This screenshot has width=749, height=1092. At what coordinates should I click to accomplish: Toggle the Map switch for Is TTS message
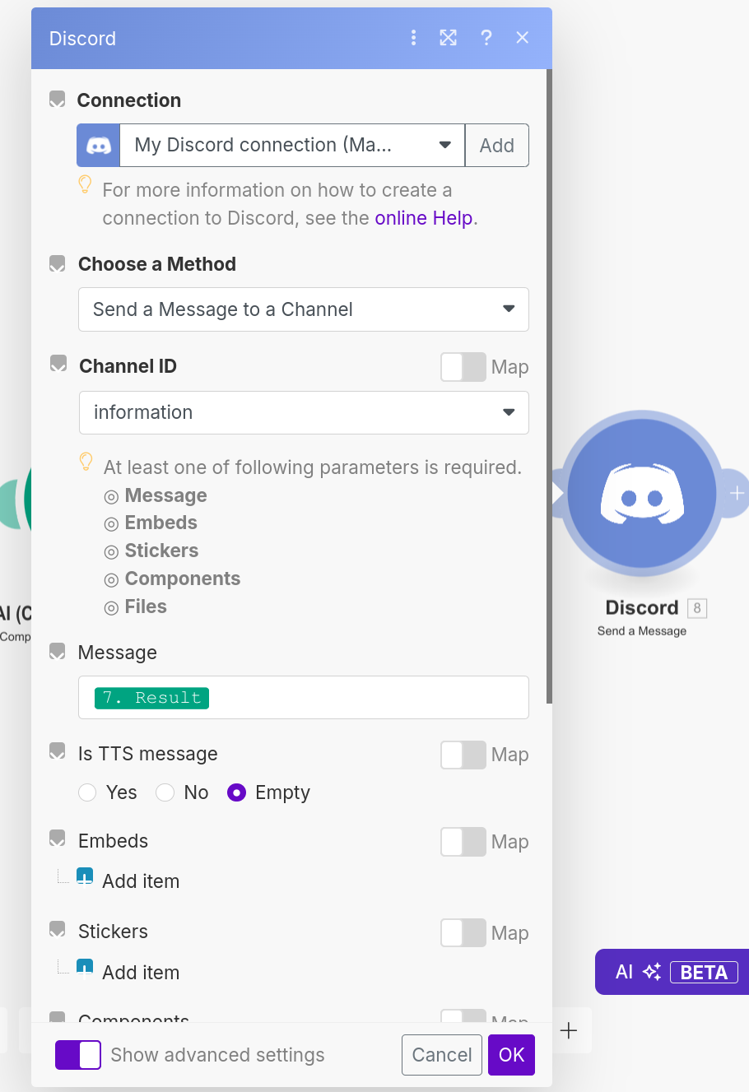463,755
